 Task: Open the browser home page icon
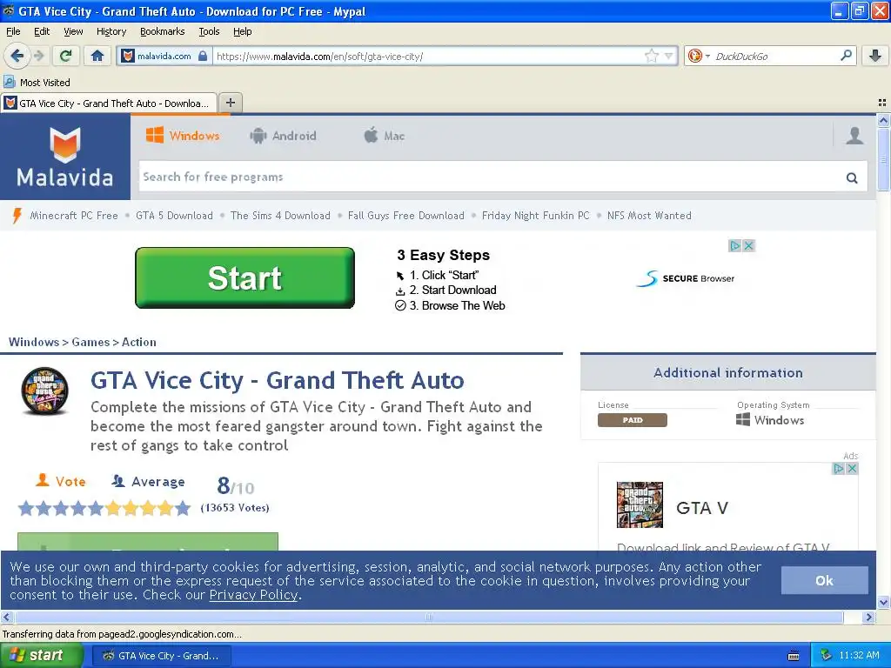97,56
